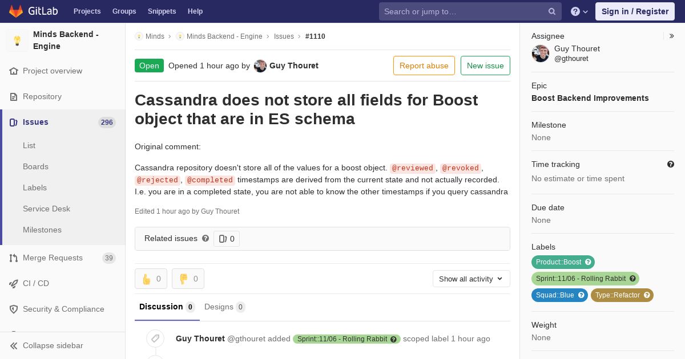Click Guy Thouret in the activity note
Screen dimensions: 685x359
click(x=200, y=338)
